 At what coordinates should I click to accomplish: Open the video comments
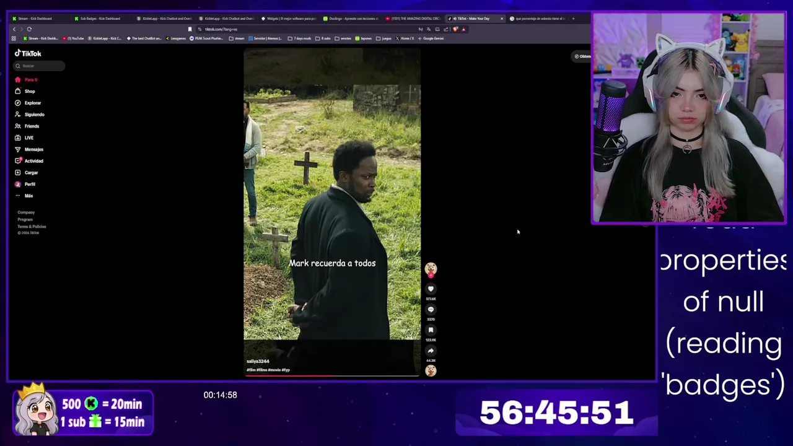pyautogui.click(x=431, y=309)
